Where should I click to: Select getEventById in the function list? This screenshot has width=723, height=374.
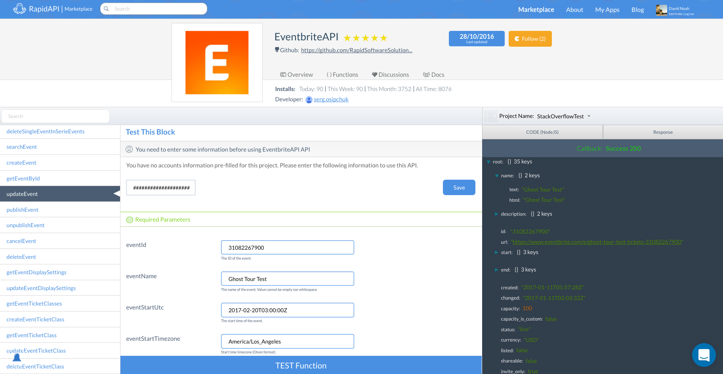click(x=60, y=178)
